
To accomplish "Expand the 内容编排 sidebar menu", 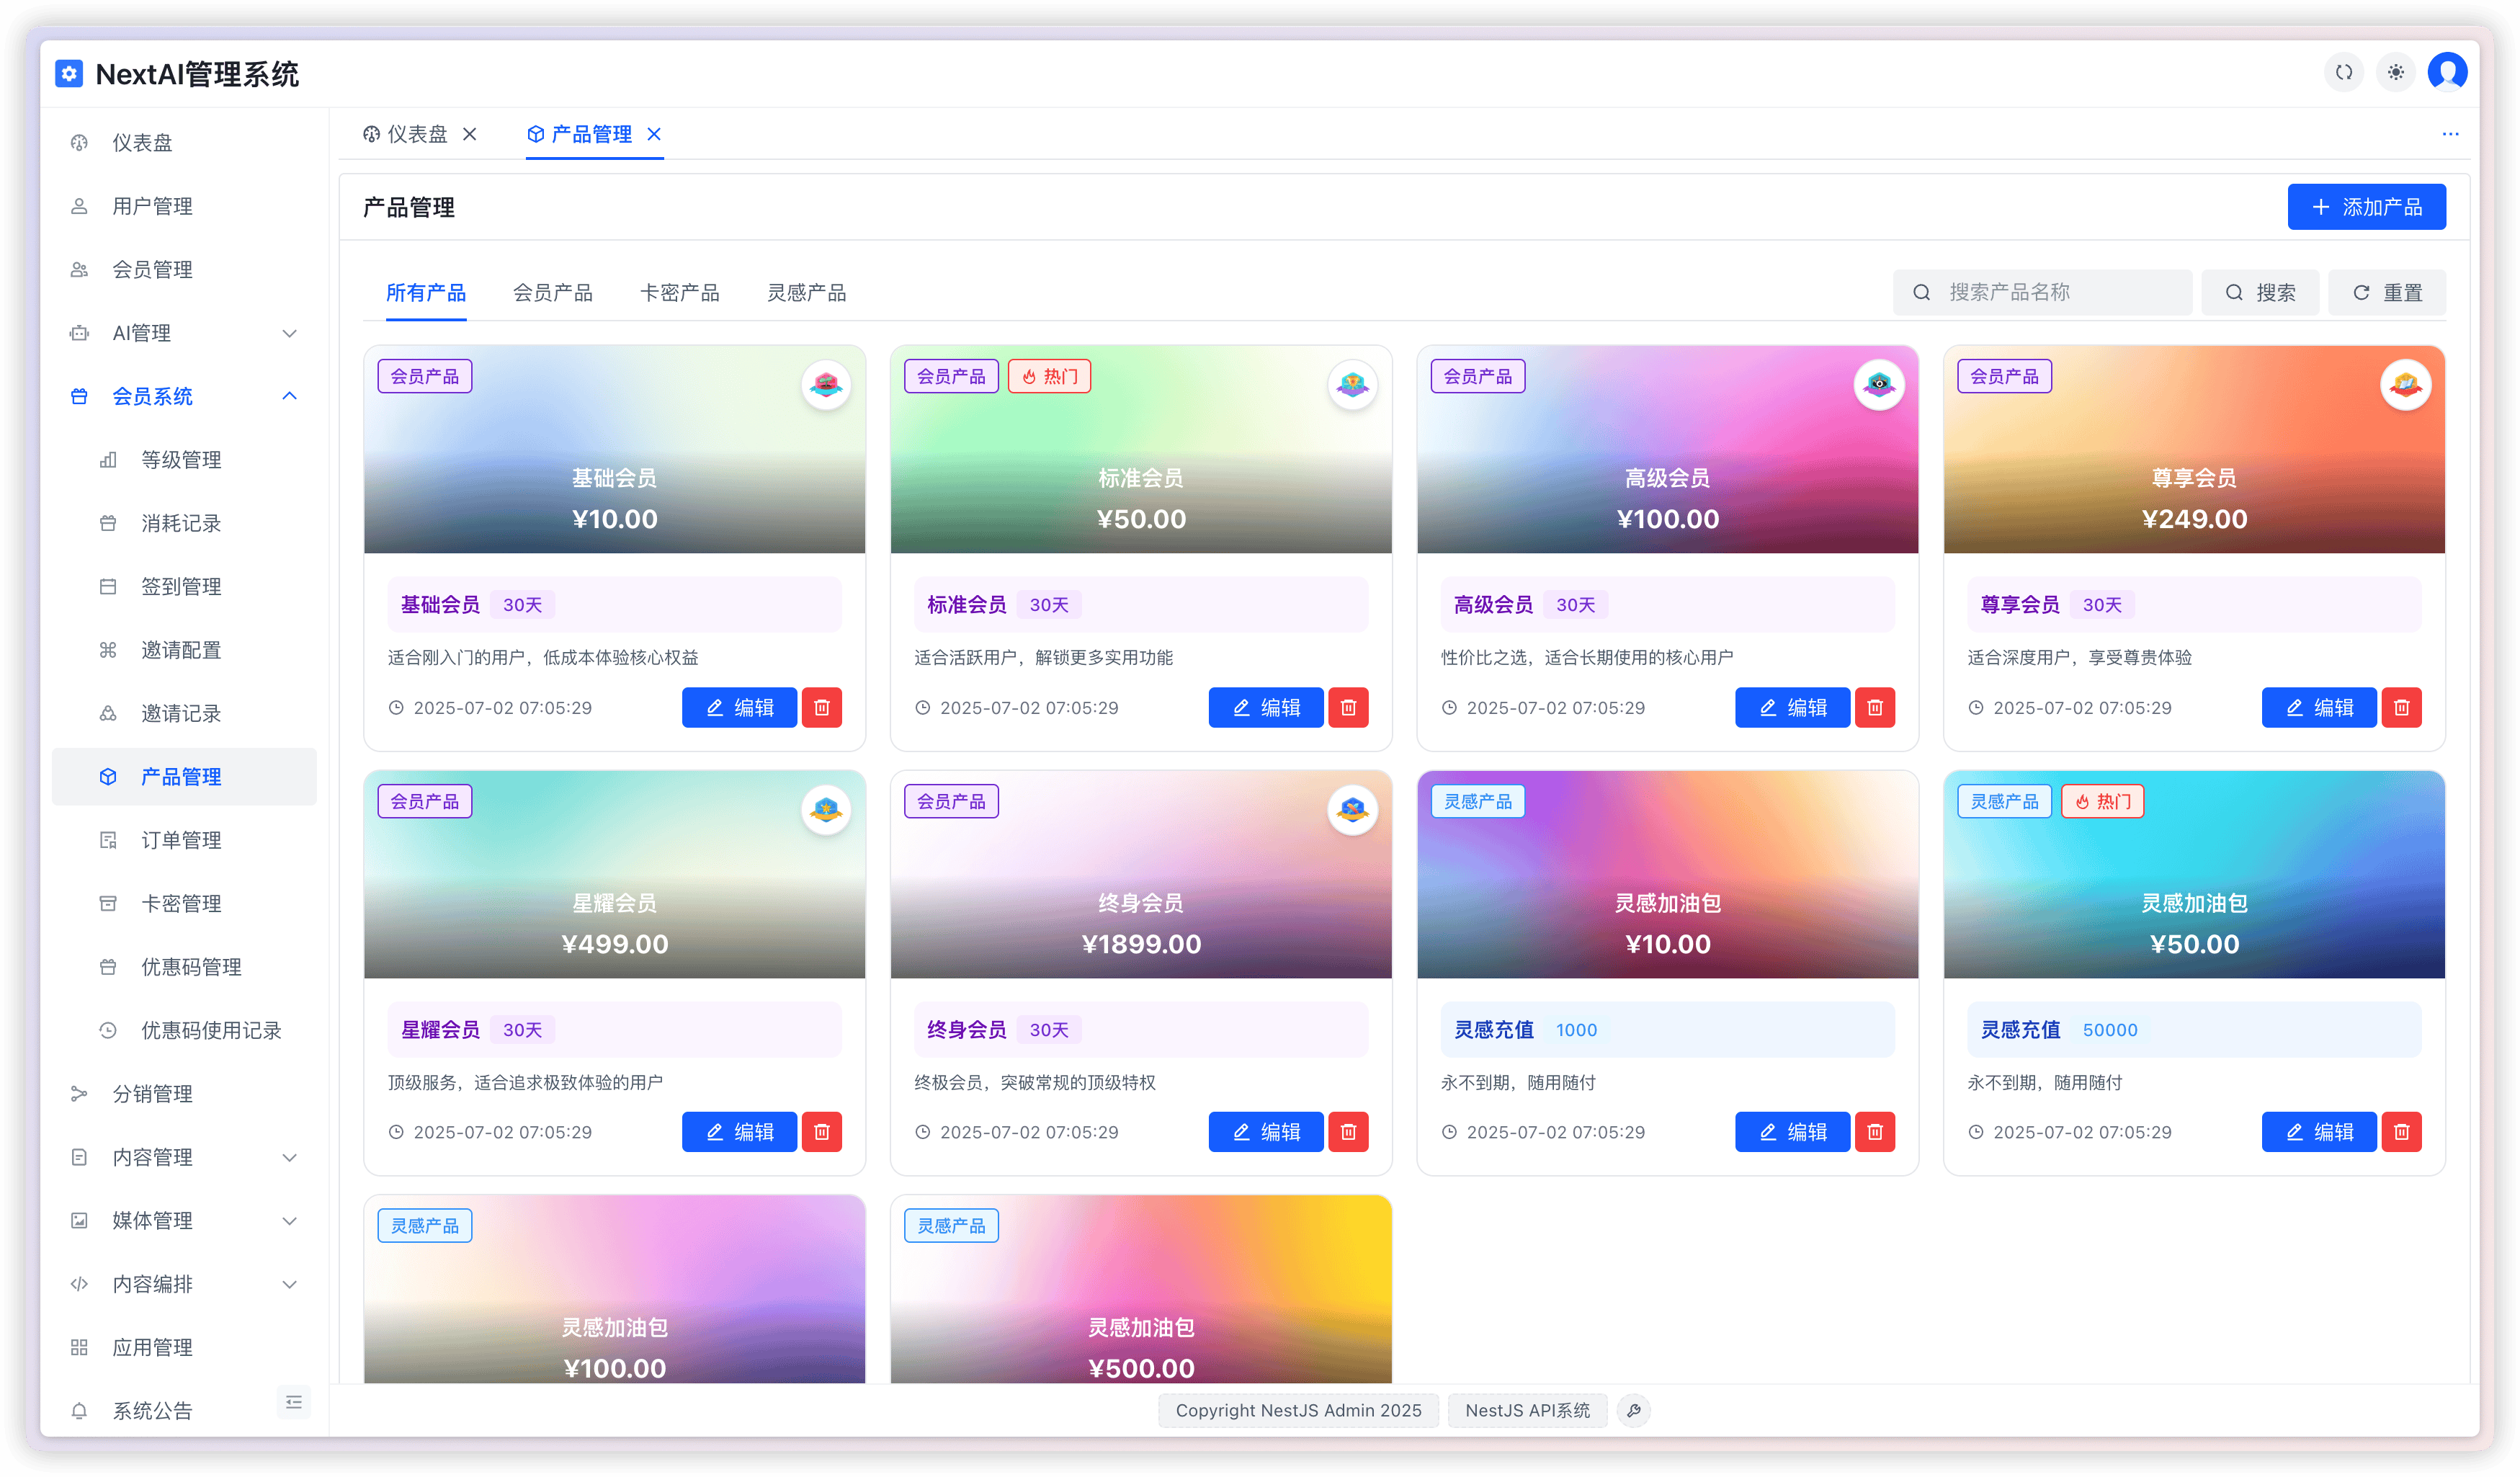I will tap(184, 1284).
